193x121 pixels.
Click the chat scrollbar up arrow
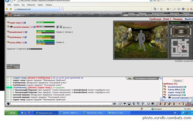161,78
